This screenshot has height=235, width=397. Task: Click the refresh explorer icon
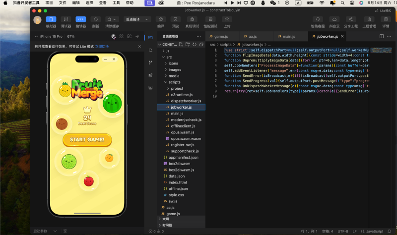tap(195, 44)
